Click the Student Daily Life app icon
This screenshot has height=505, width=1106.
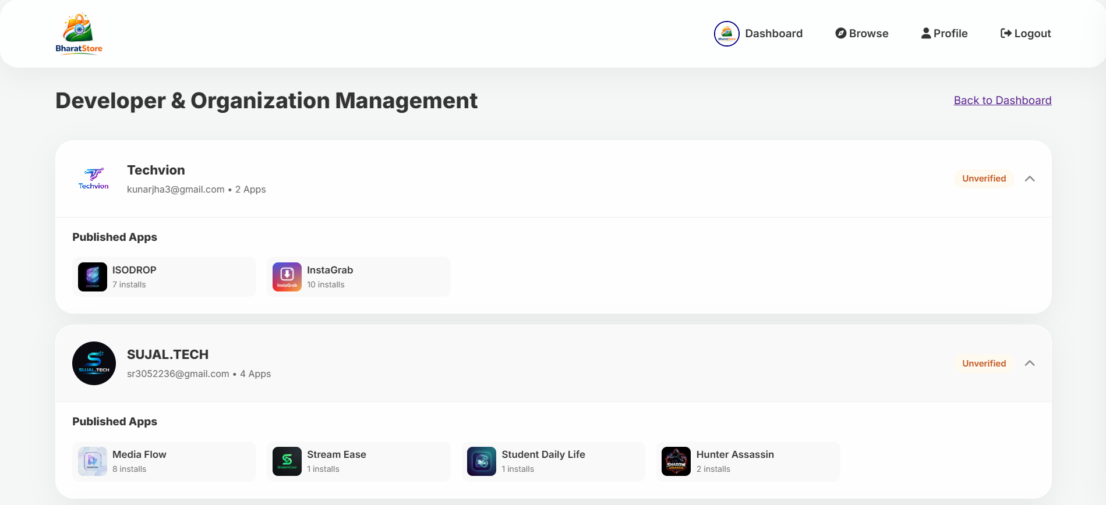[x=482, y=461]
